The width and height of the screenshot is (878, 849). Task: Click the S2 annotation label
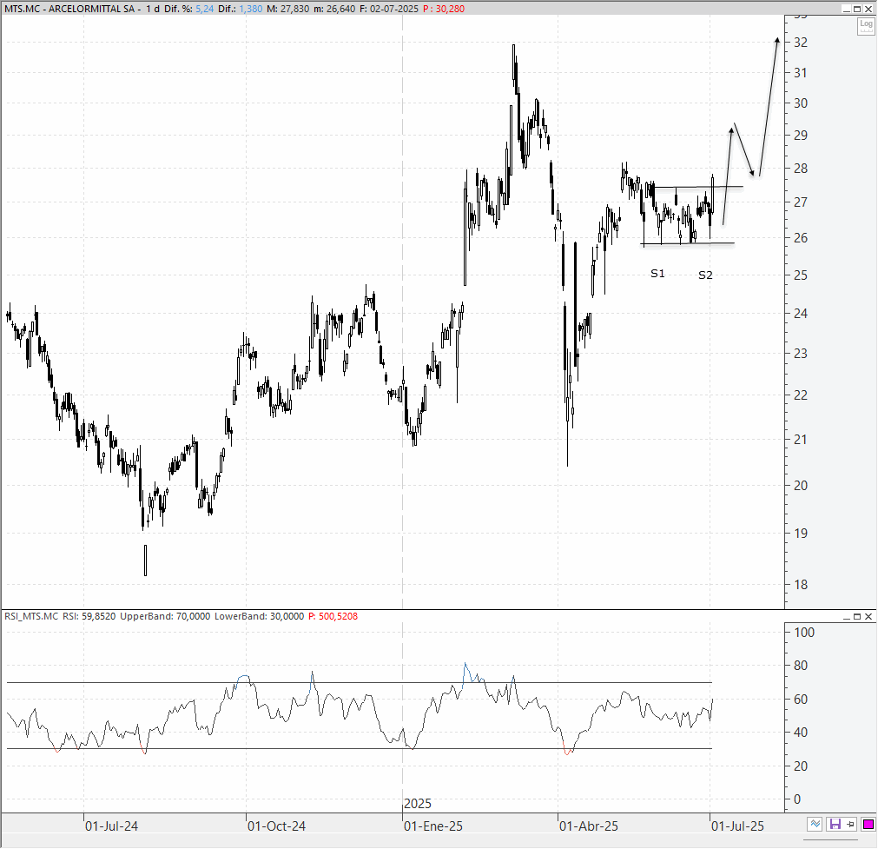pos(705,275)
